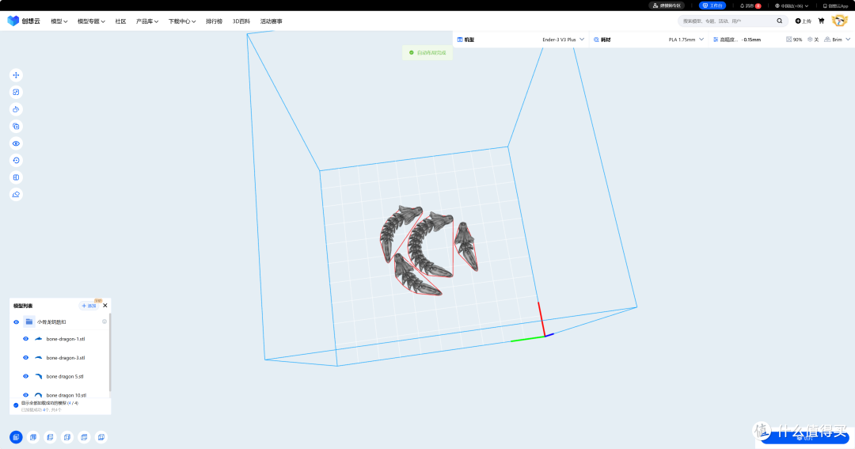
Task: Click the reset icon in left toolbar
Action: pos(16,161)
